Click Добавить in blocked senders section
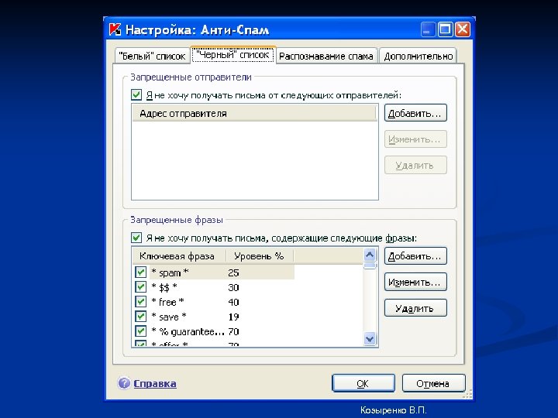 pyautogui.click(x=415, y=113)
